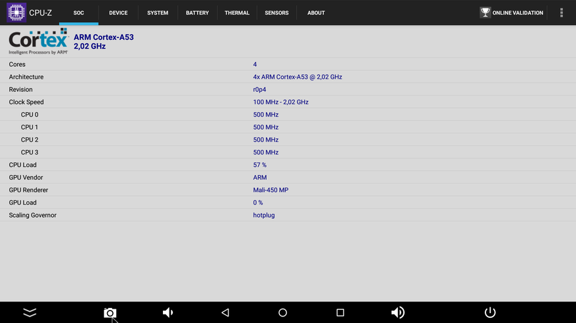Select the CPU 3 row label
576x323 pixels.
(30, 152)
